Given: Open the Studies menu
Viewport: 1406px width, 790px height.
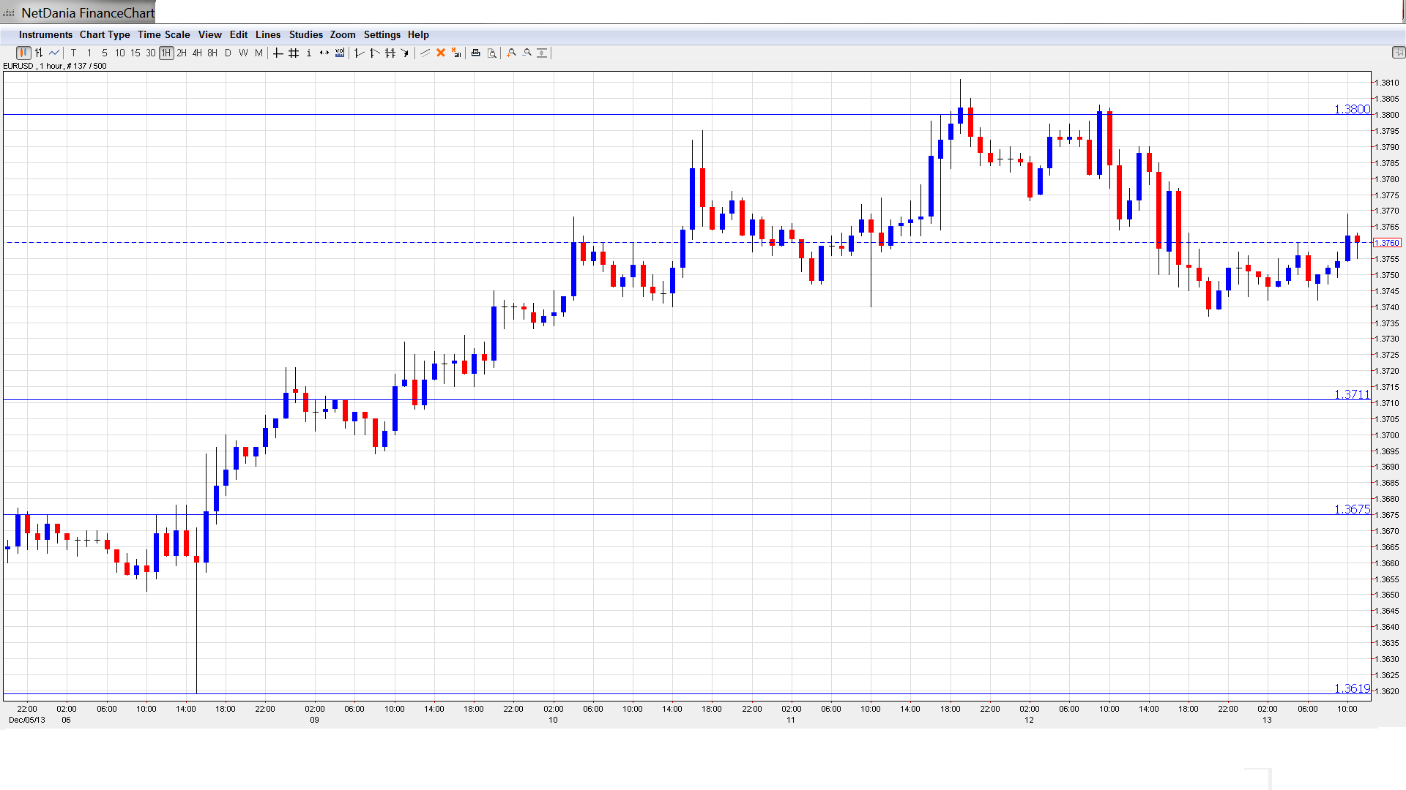Looking at the screenshot, I should pos(305,34).
